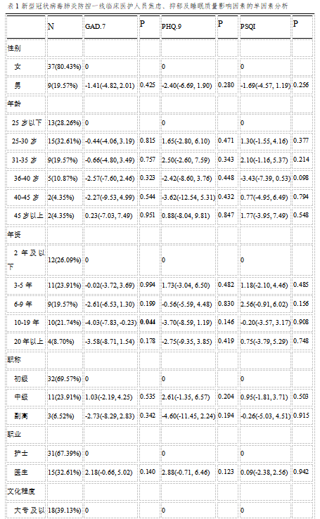Select the PHQ.9 column header cell

pos(172,27)
